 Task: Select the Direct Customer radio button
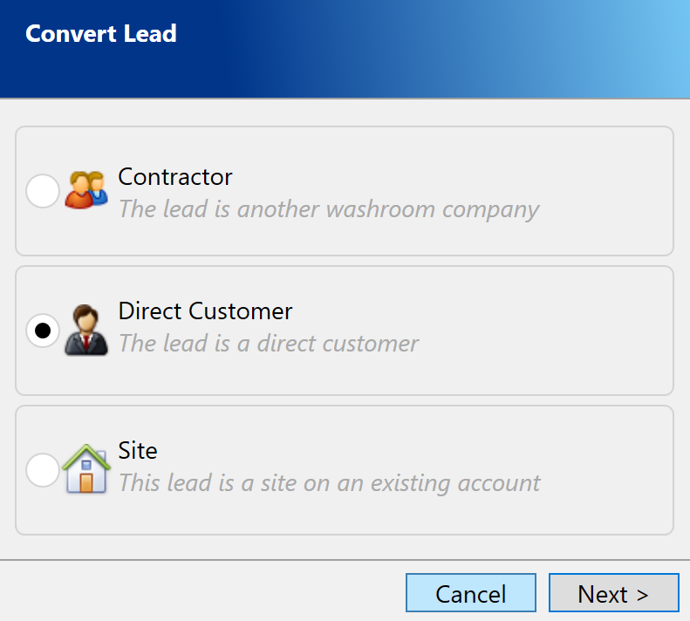(x=43, y=331)
